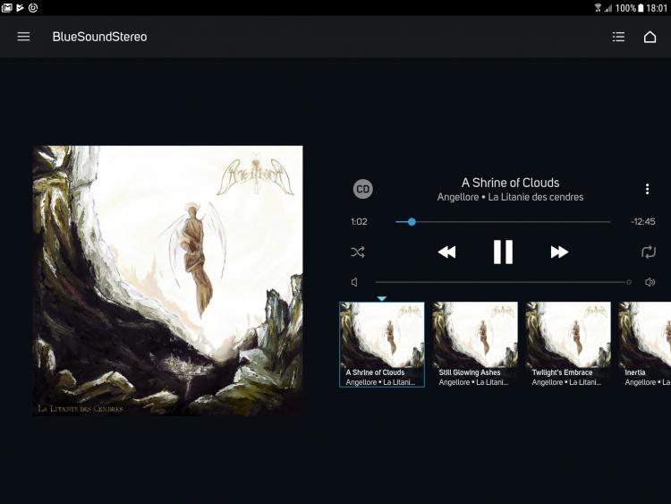This screenshot has height=504, width=671.
Task: Open Play Store notification icon
Action: (20, 8)
